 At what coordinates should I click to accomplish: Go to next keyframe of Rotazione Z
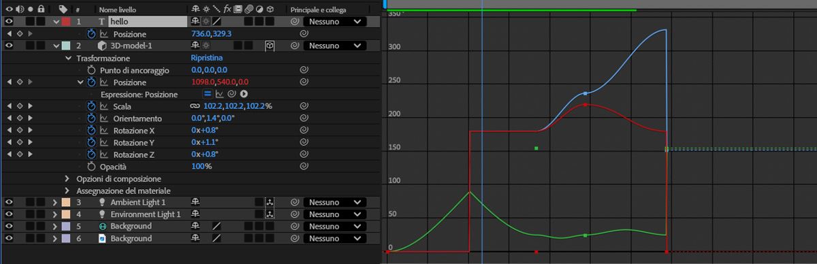(30, 154)
